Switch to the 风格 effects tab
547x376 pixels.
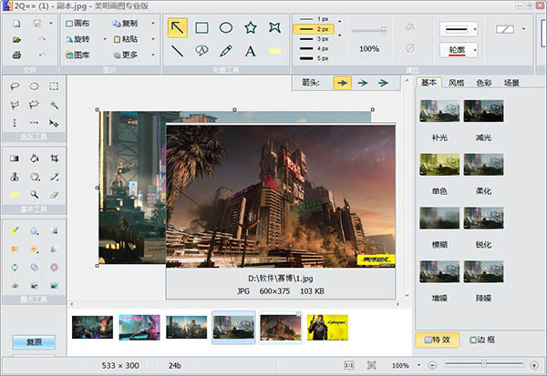click(x=457, y=83)
